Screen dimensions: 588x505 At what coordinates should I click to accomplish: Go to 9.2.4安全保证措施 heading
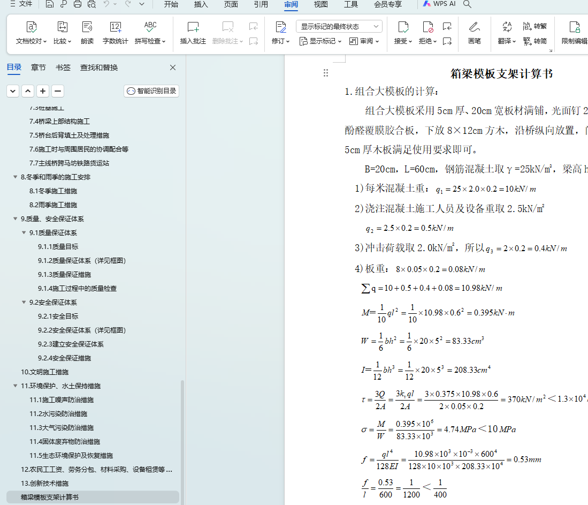[65, 358]
